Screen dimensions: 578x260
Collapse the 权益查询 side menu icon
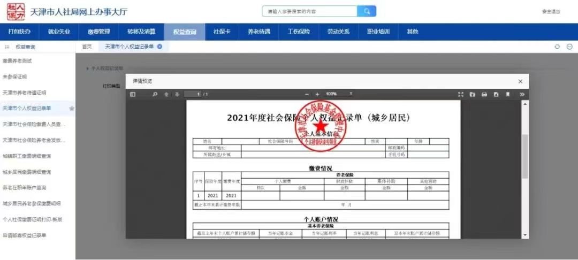[6, 47]
